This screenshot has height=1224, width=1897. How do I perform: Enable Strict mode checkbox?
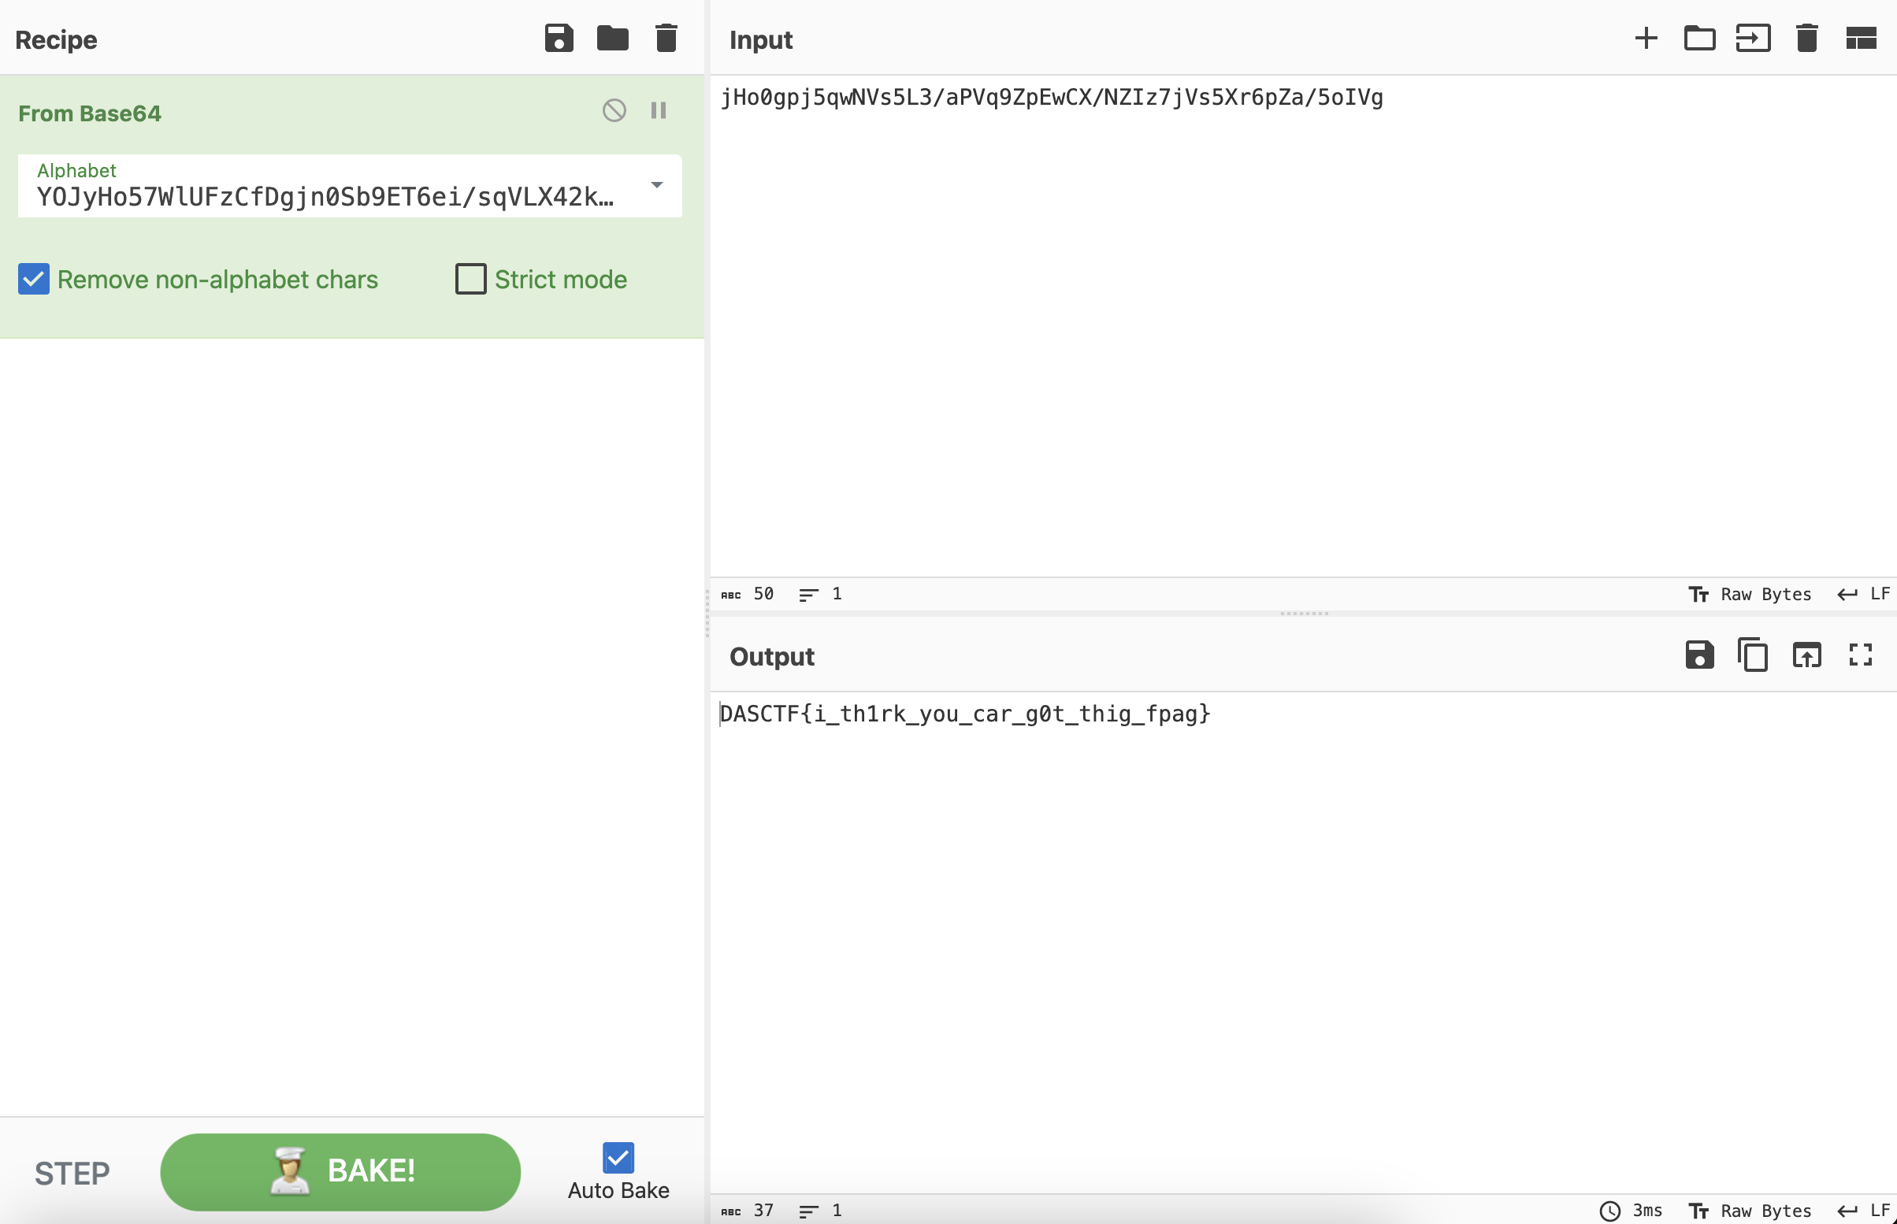[x=470, y=280]
